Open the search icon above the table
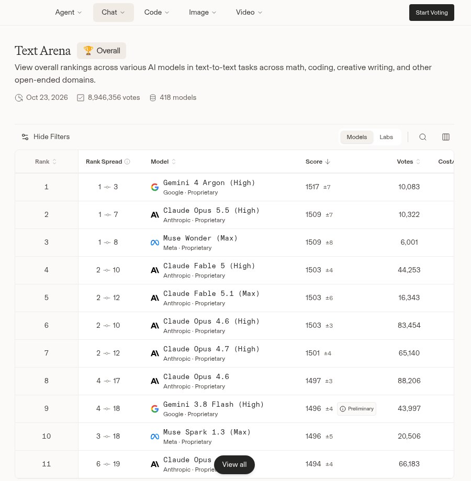The image size is (471, 481). tap(423, 137)
